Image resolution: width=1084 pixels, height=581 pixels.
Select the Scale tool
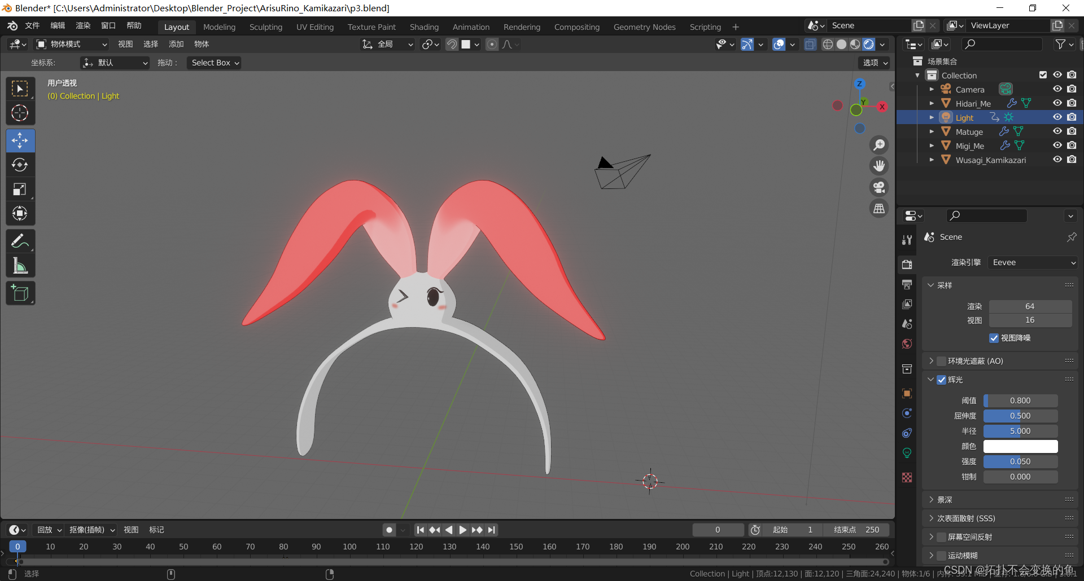point(20,189)
